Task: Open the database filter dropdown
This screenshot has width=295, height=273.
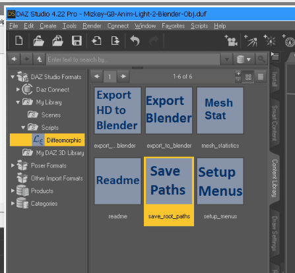Action: tap(244, 59)
